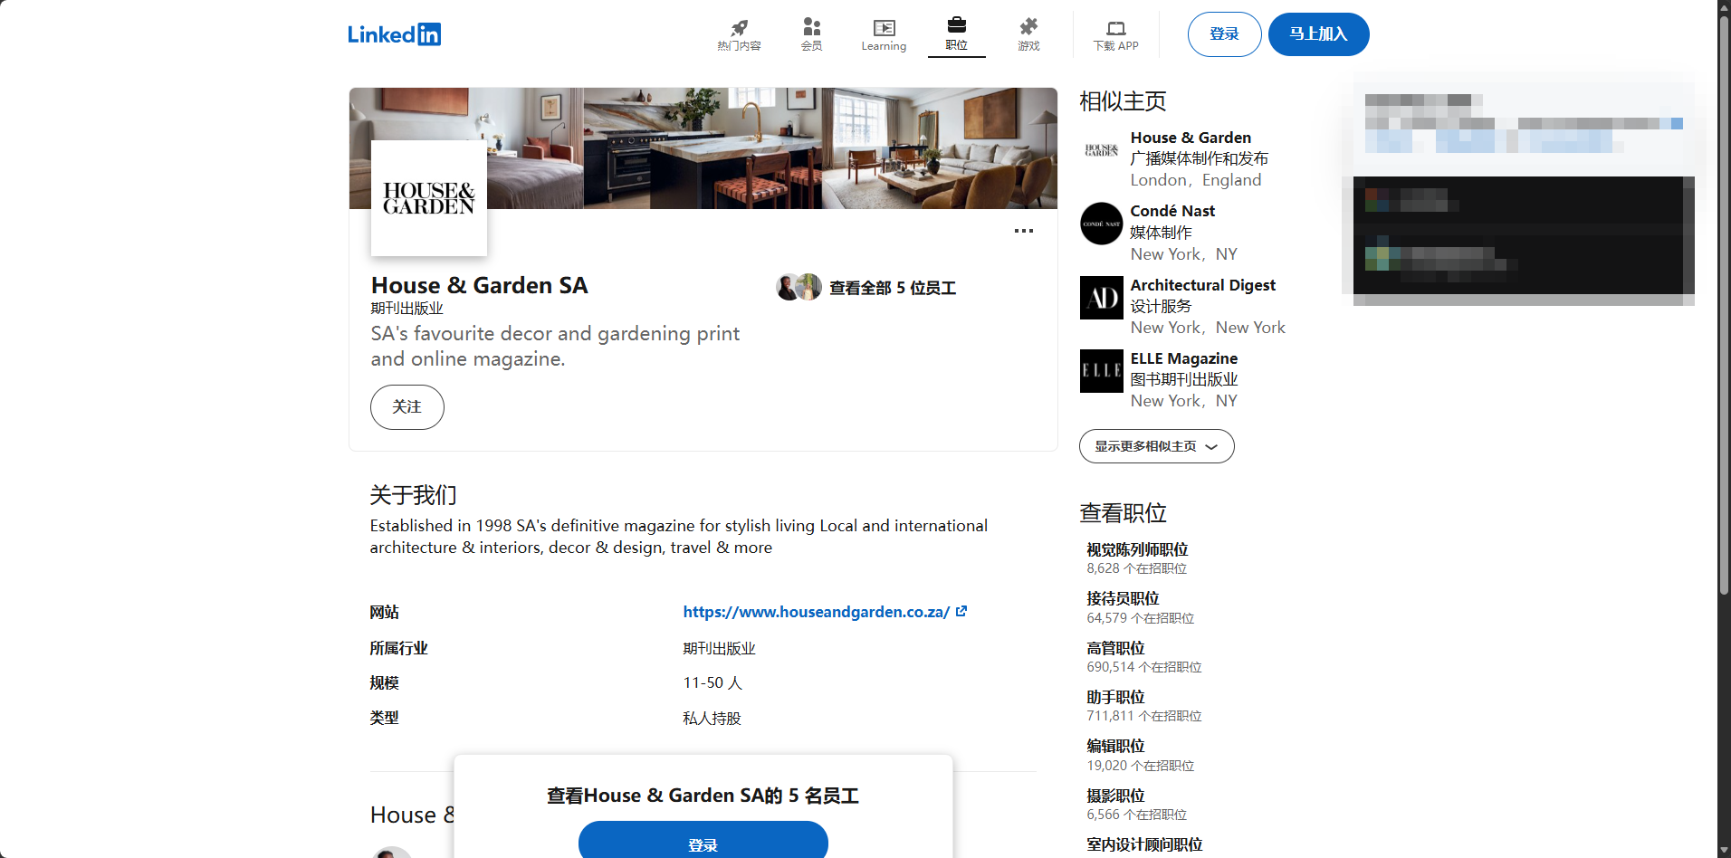Click the 11-50 人 company size value
This screenshot has height=858, width=1731.
pyautogui.click(x=712, y=682)
